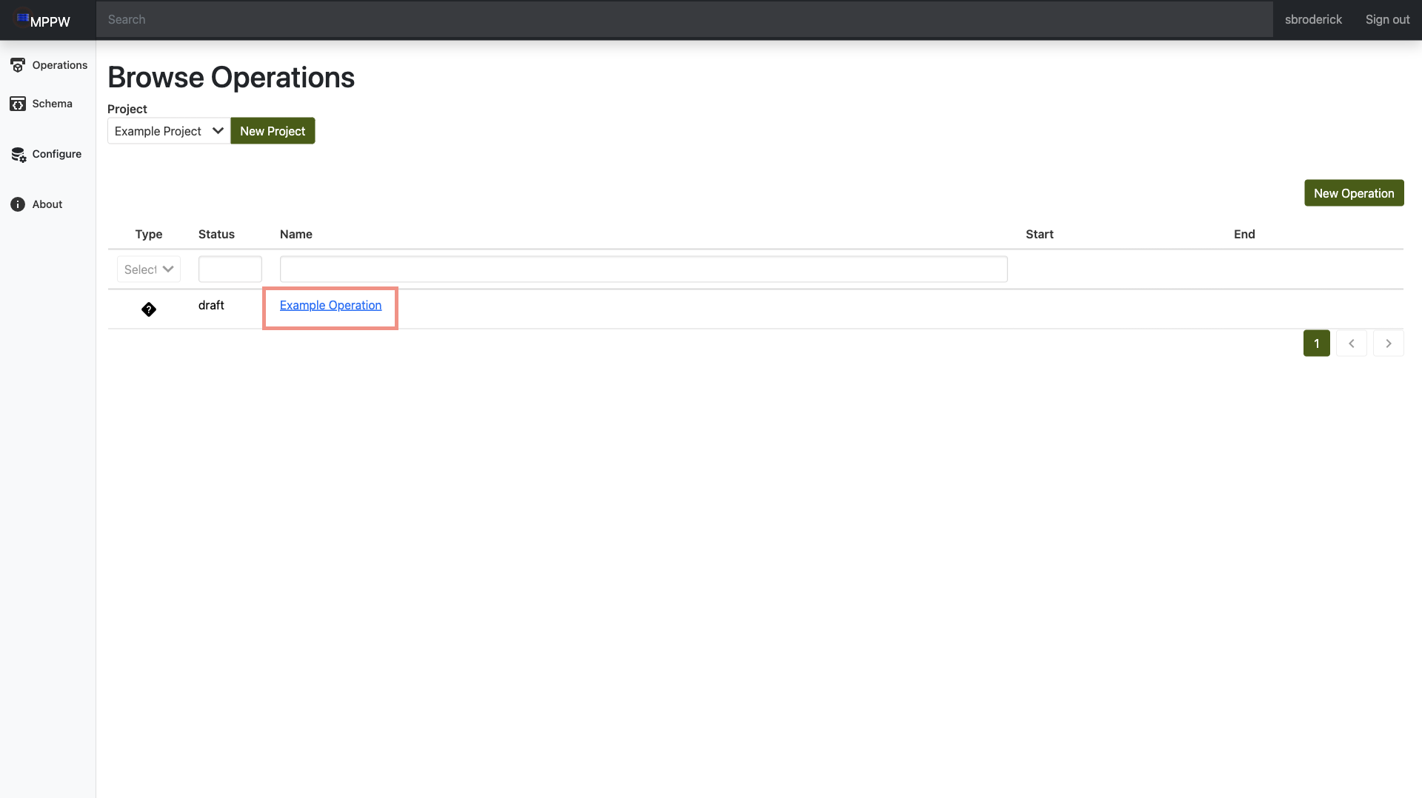Go to previous page arrow
The image size is (1422, 798).
(x=1352, y=343)
